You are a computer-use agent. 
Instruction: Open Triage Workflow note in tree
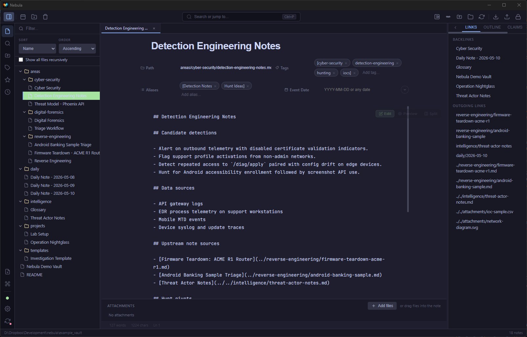tap(49, 128)
